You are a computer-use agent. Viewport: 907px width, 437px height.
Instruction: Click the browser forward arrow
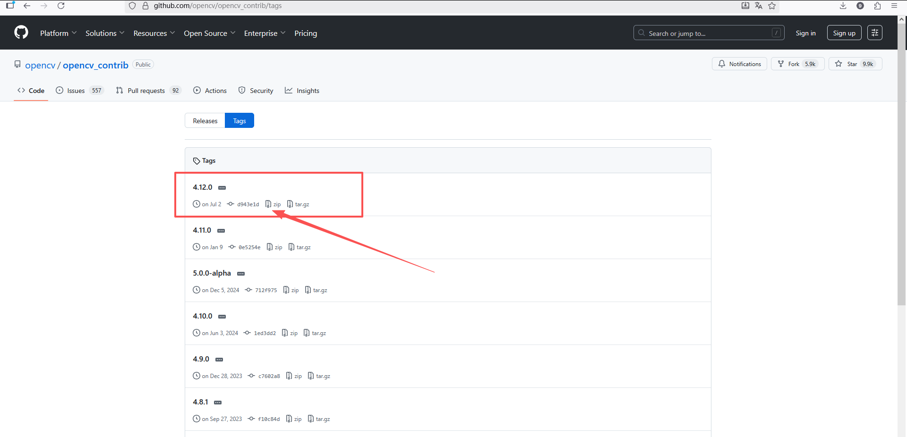[44, 6]
